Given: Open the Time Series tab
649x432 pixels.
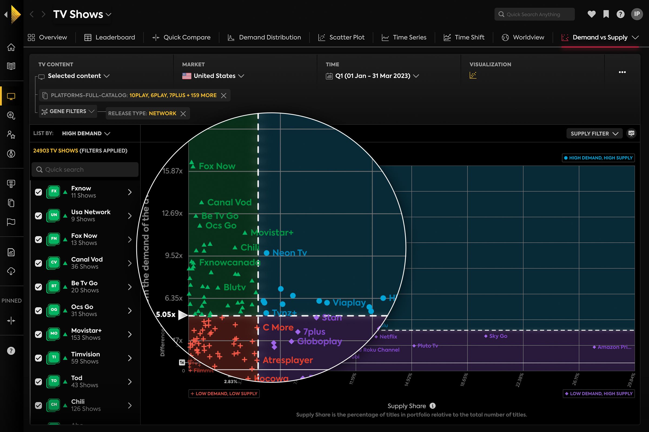Looking at the screenshot, I should pos(404,38).
